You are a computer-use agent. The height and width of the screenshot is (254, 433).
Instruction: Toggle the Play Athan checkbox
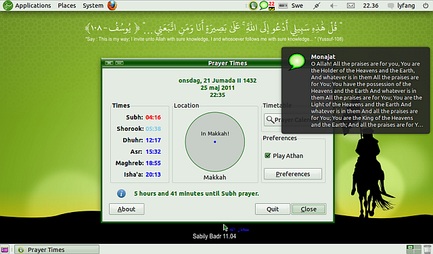point(267,156)
